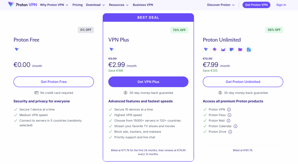This screenshot has width=298, height=164.
Task: Open Business VPN from the navigation
Action: tap(143, 5)
